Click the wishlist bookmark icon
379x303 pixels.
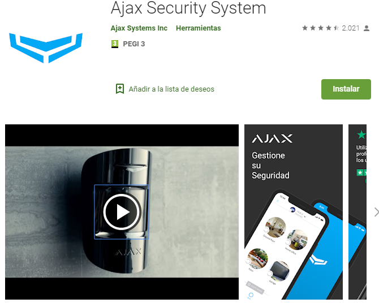pos(120,89)
